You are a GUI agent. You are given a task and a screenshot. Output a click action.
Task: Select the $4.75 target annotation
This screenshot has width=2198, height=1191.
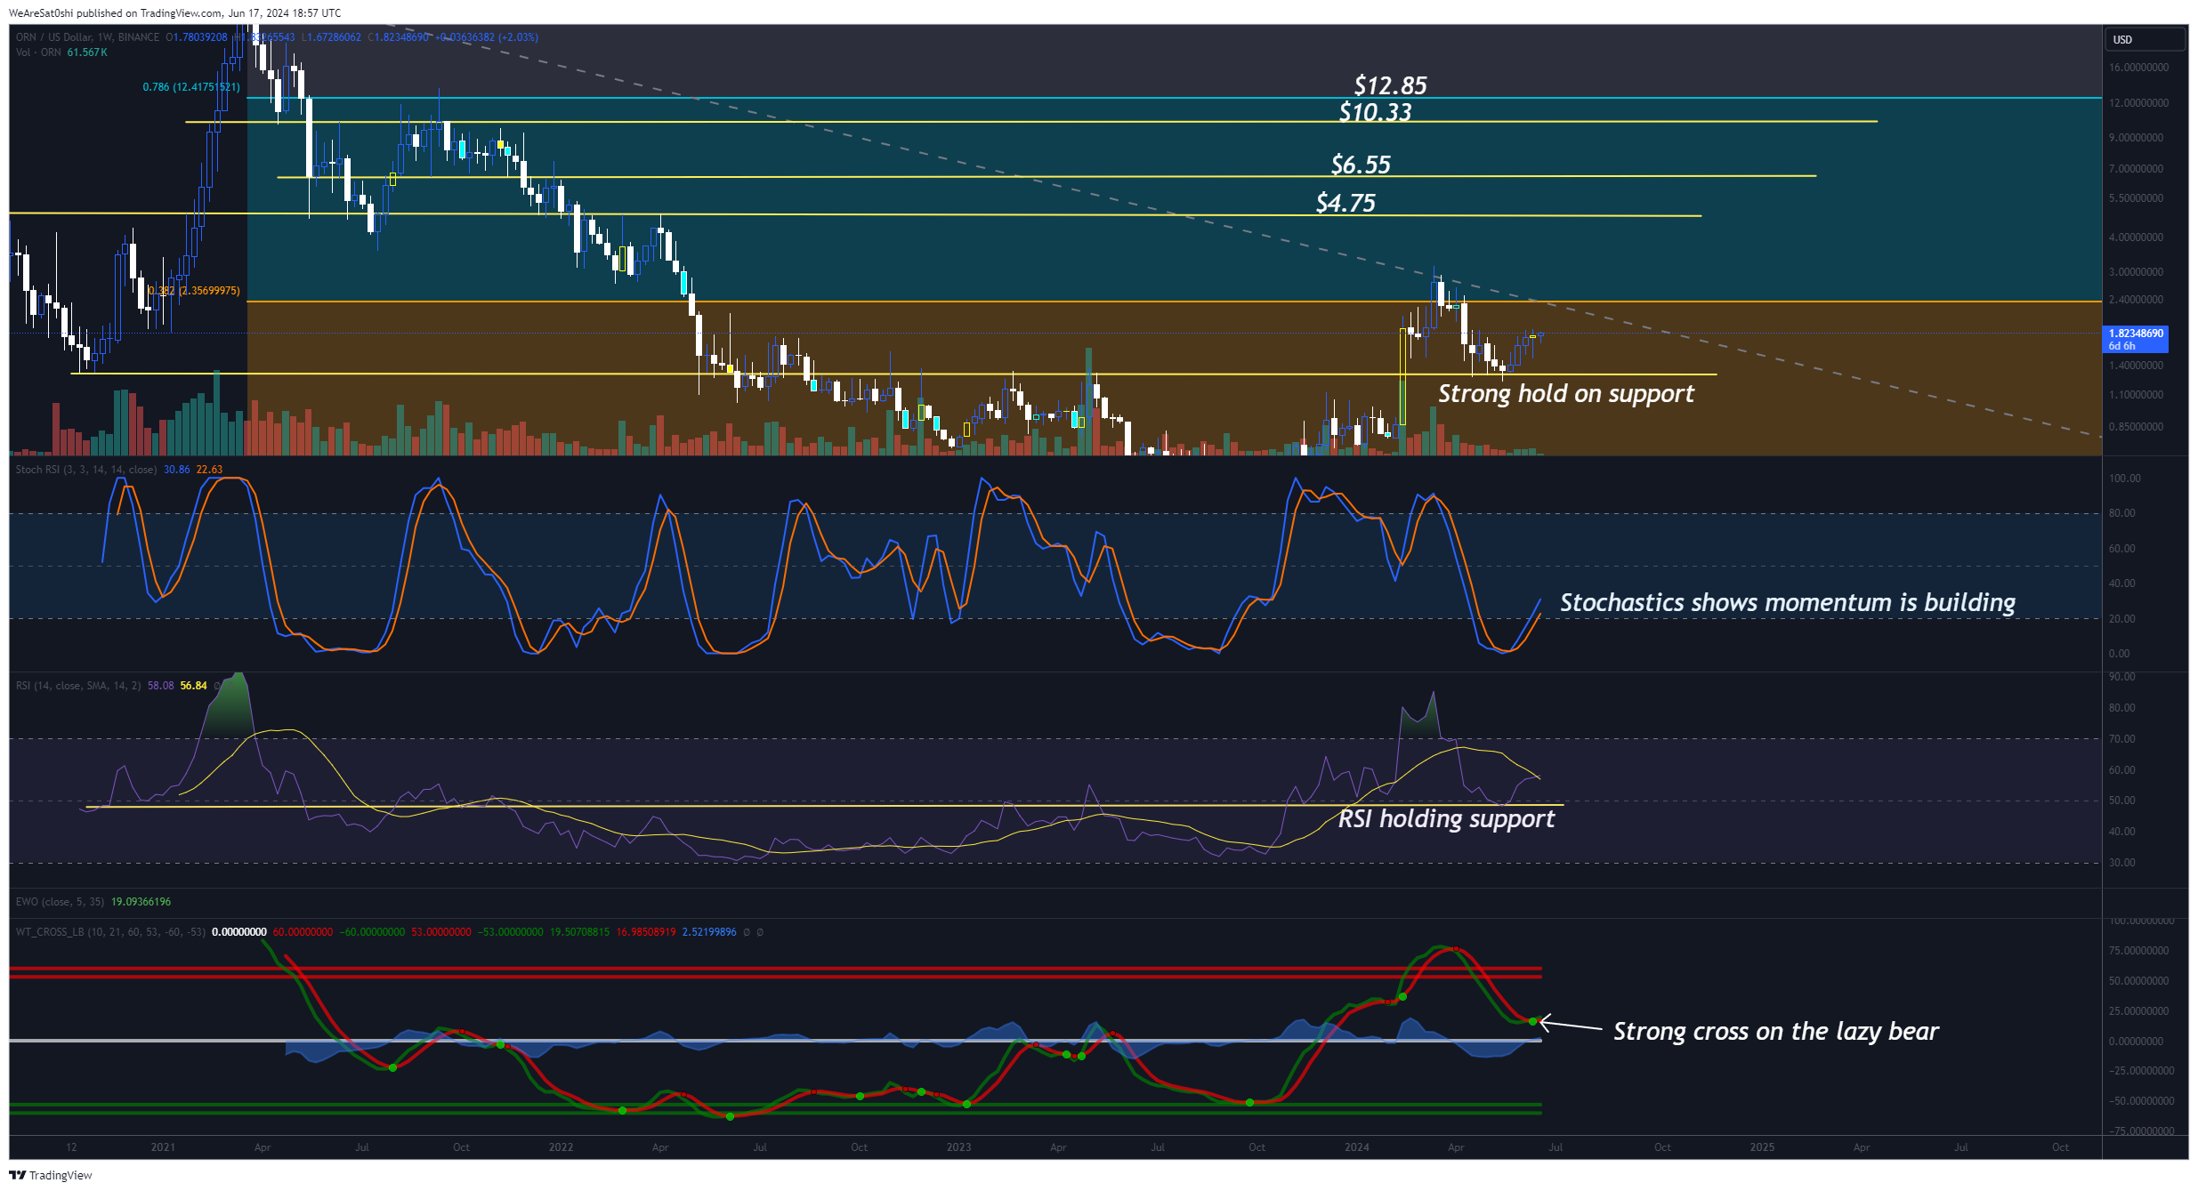click(1345, 203)
